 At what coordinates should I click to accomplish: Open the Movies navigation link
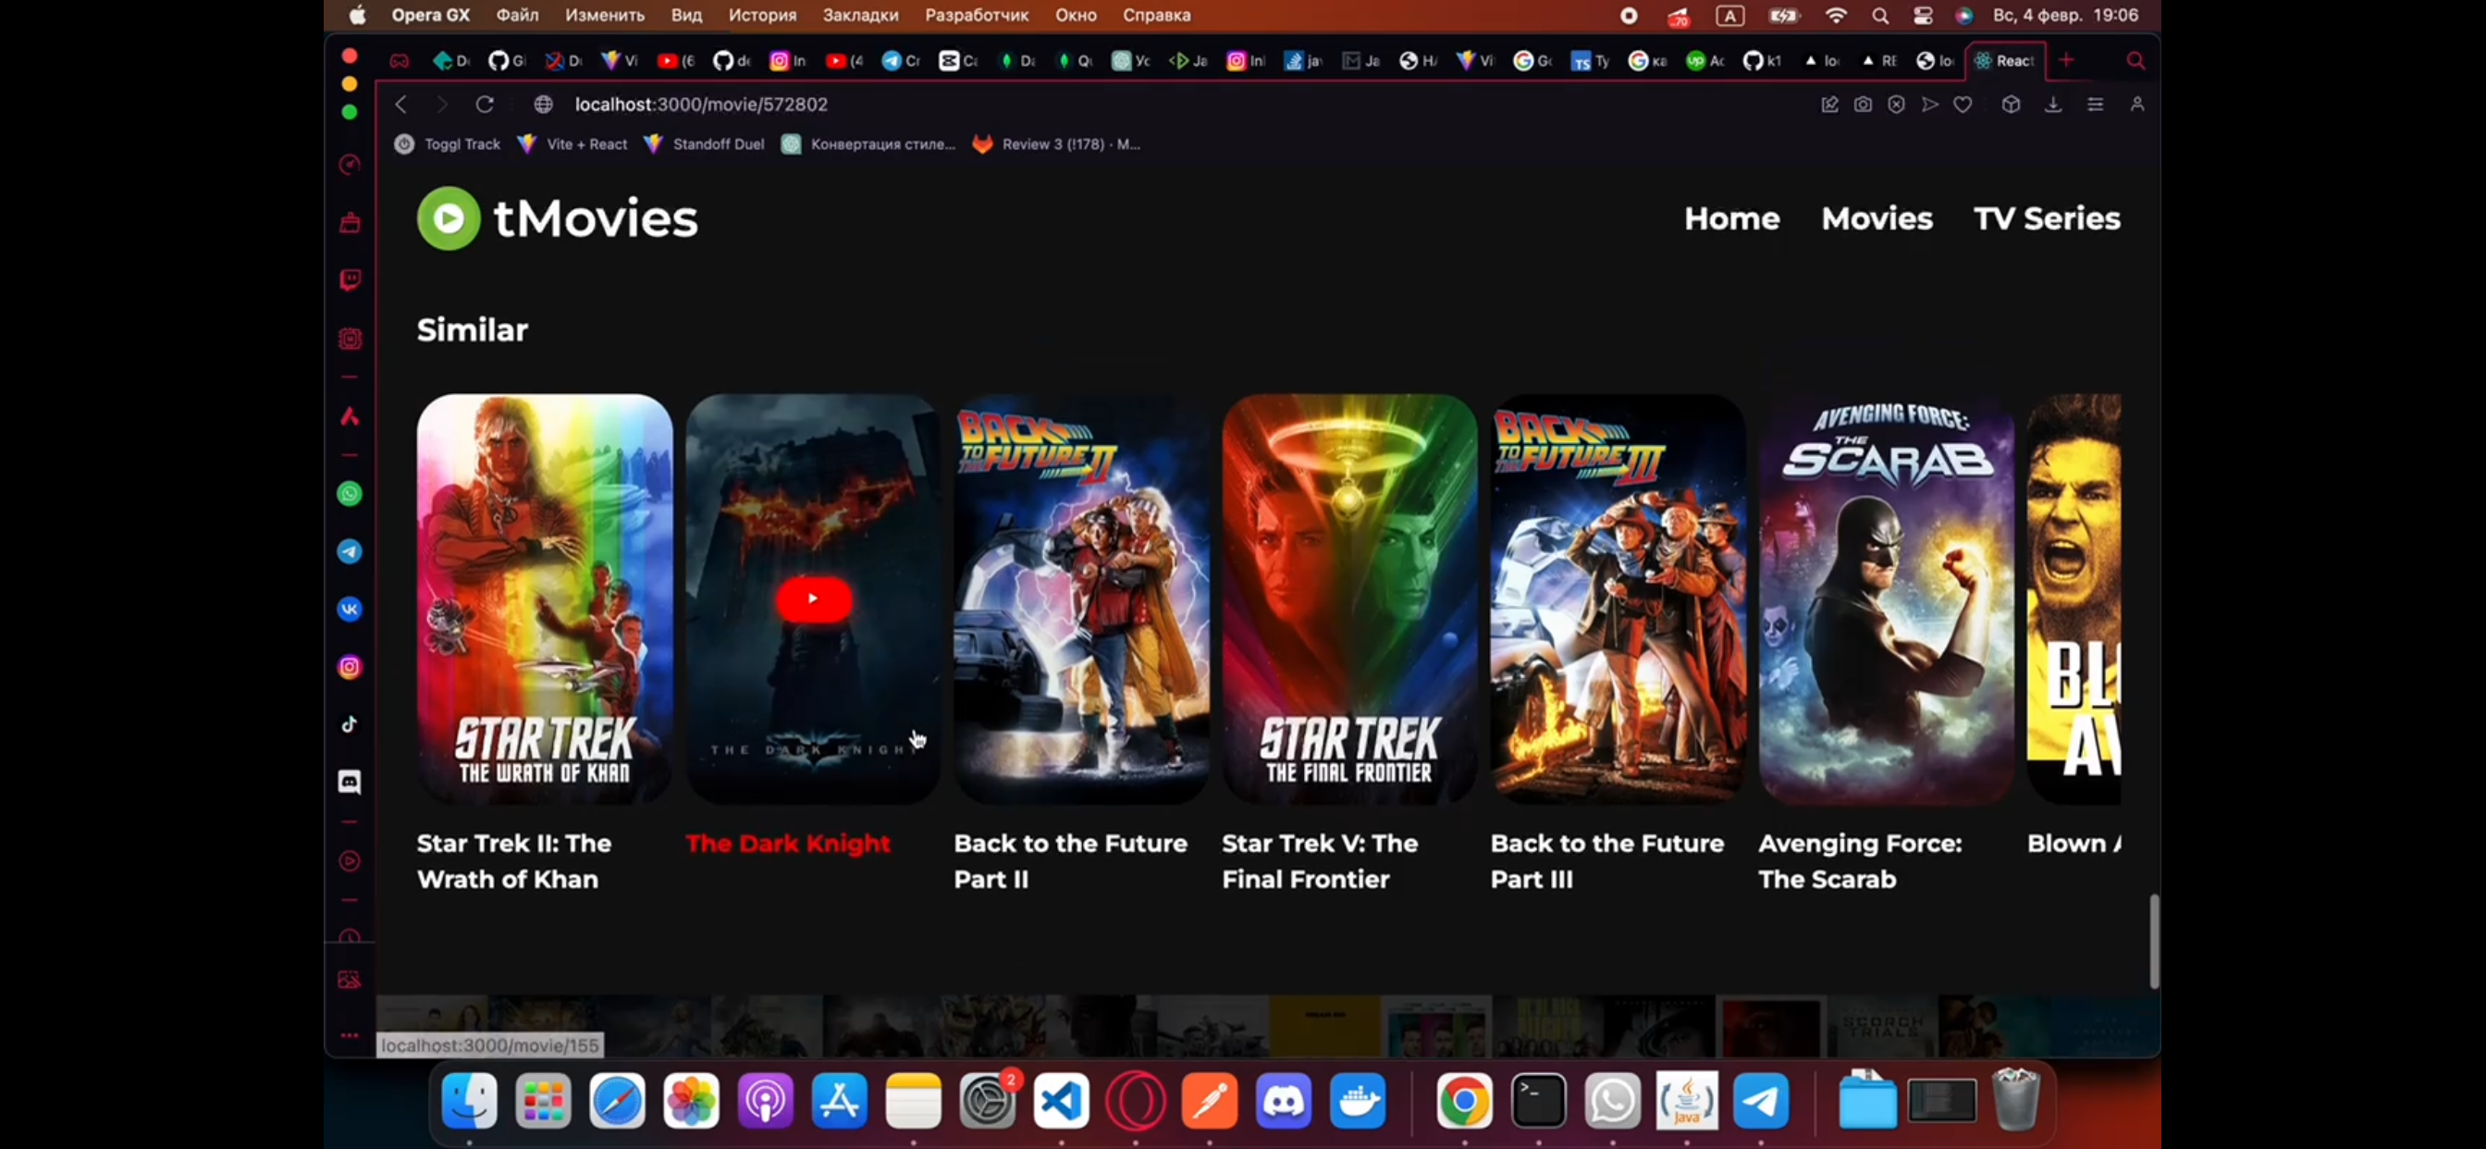[1877, 218]
